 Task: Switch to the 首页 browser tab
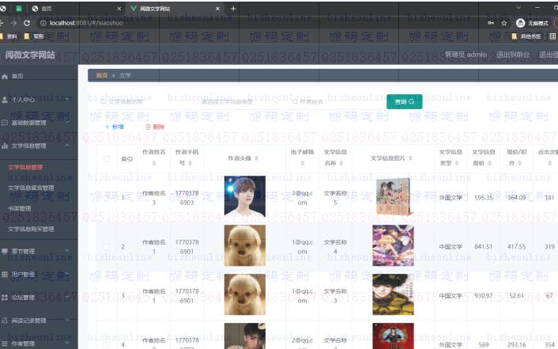75,9
